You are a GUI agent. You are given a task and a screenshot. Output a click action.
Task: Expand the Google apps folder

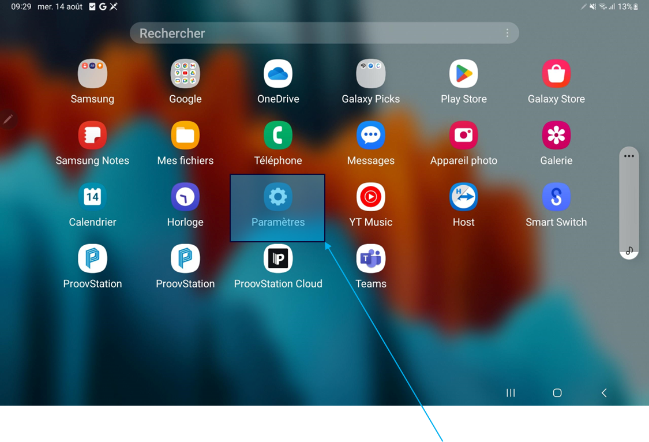point(185,74)
